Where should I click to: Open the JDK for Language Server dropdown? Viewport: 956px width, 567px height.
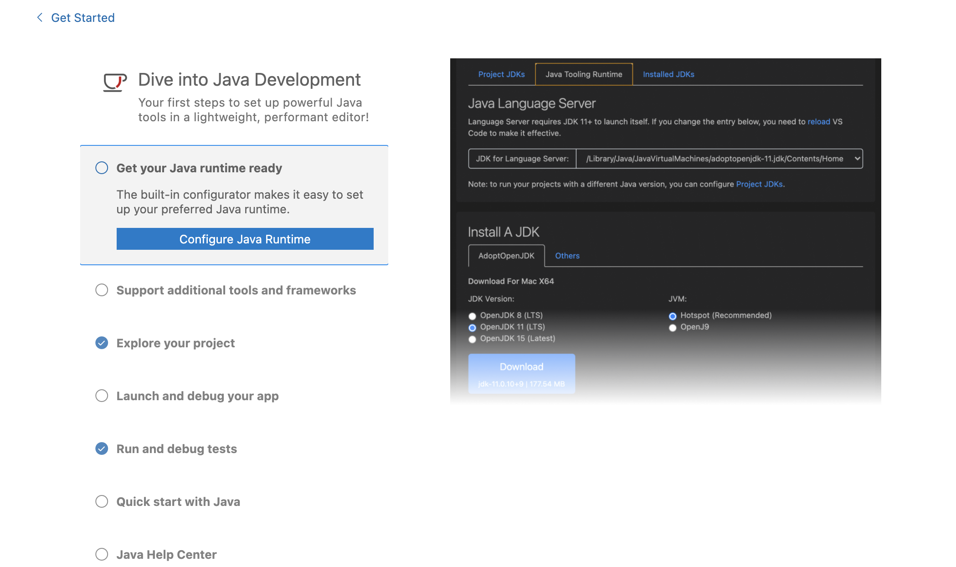[x=719, y=159]
